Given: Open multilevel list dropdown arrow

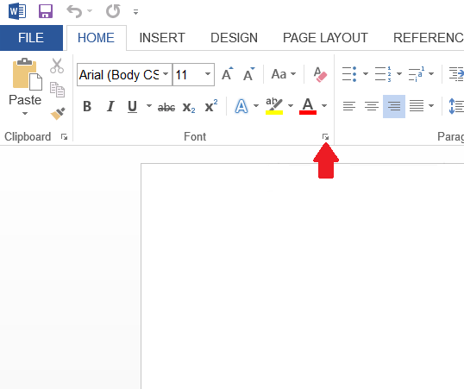Looking at the screenshot, I should 431,74.
